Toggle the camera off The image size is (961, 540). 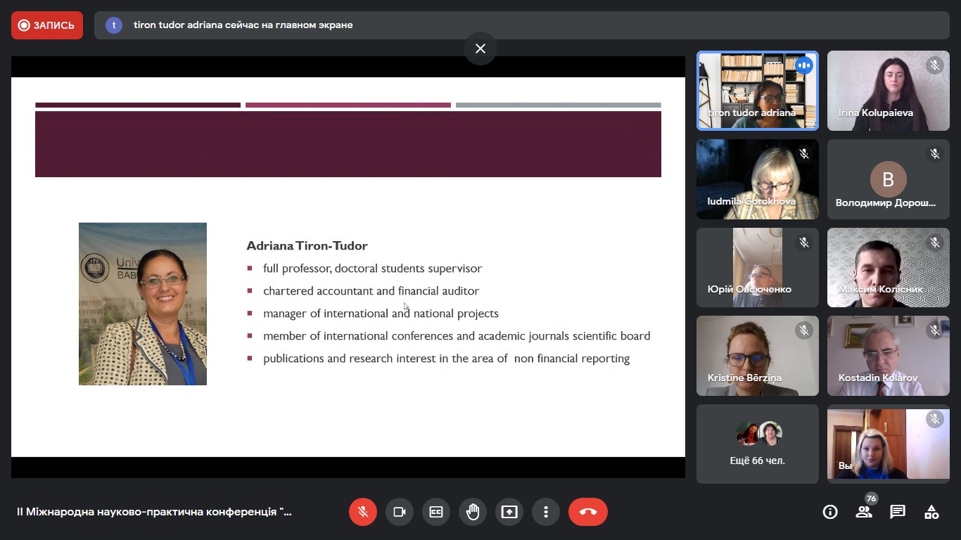pos(400,512)
